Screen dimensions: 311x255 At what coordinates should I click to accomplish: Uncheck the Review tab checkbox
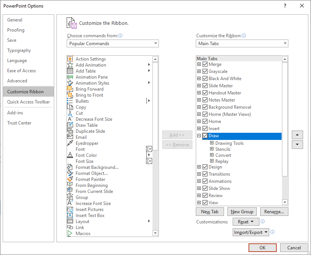pos(205,195)
